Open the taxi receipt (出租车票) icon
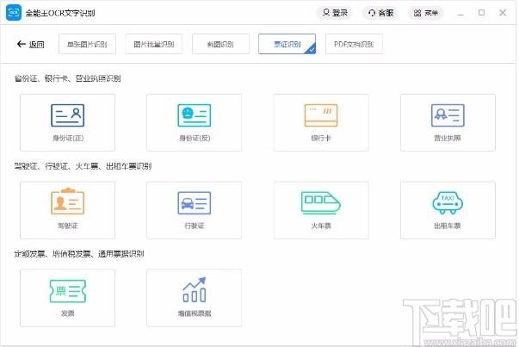The image size is (519, 347). 448,202
